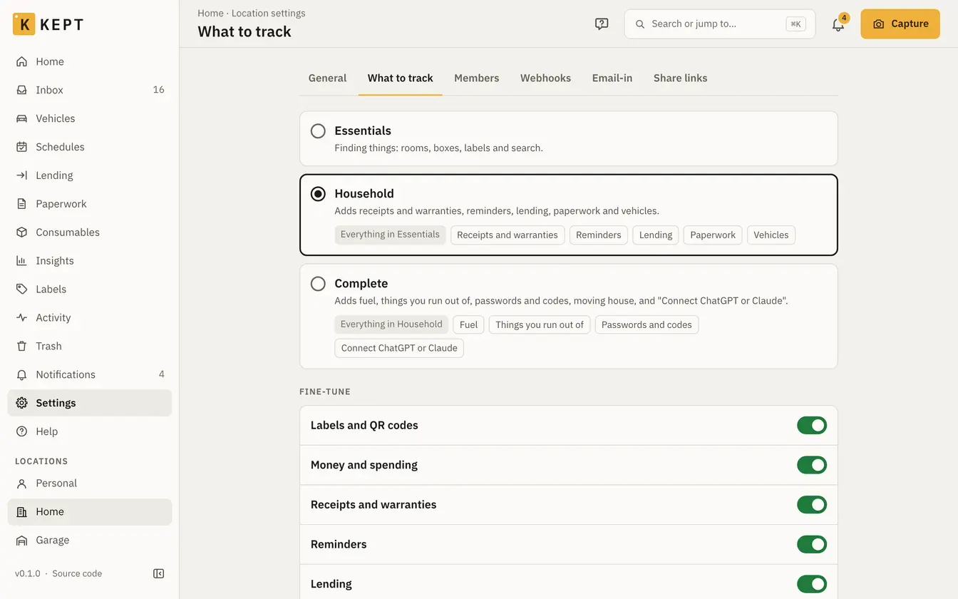Open Activity via pulse icon
Image resolution: width=958 pixels, height=599 pixels.
(x=22, y=318)
